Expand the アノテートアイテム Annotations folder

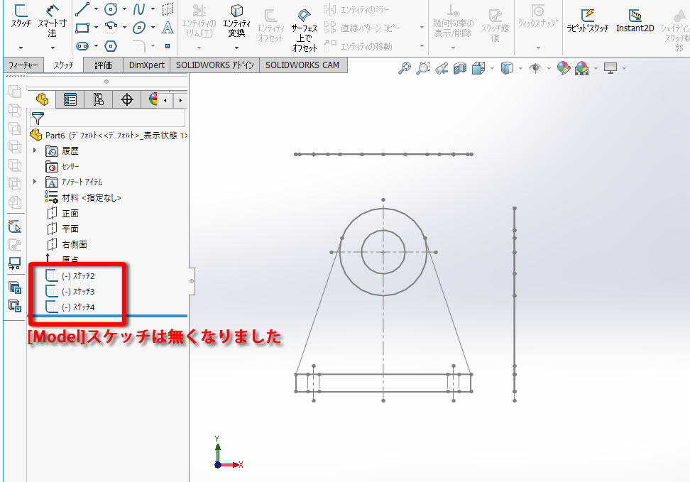tap(35, 181)
